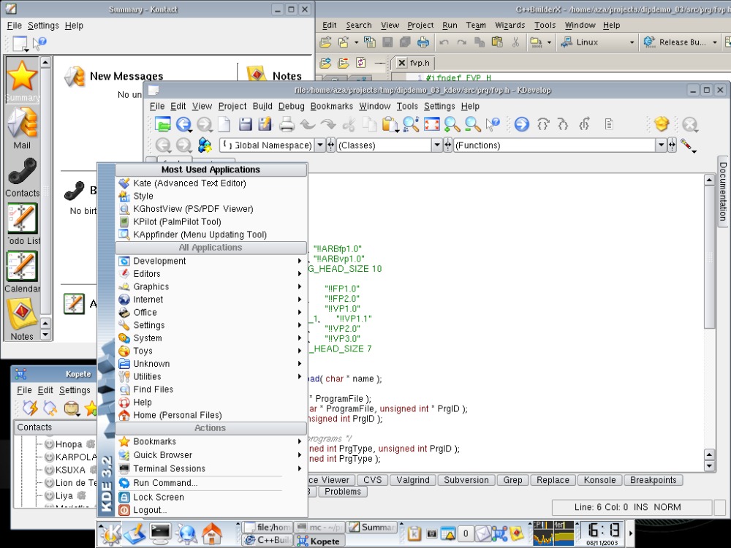This screenshot has width=731, height=548.
Task: Click the open project folder icon in KDevelop
Action: coord(163,124)
